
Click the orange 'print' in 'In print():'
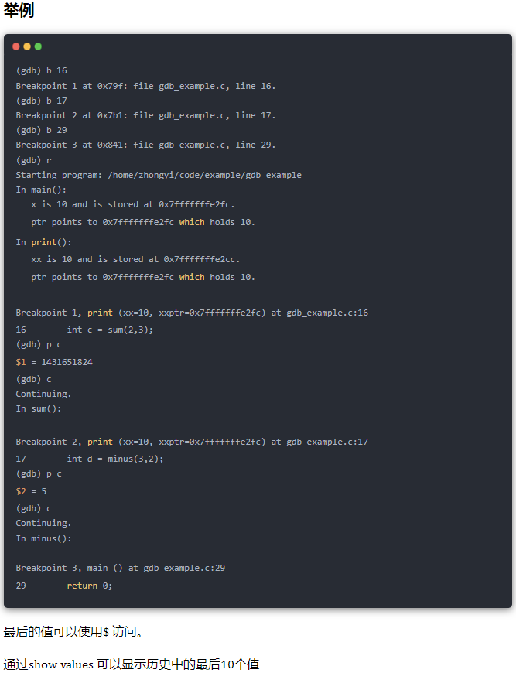[44, 242]
